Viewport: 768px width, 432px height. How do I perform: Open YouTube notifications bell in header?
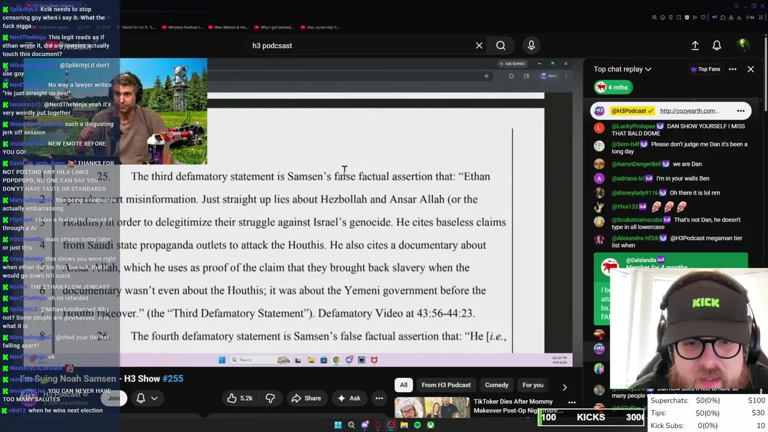716,46
